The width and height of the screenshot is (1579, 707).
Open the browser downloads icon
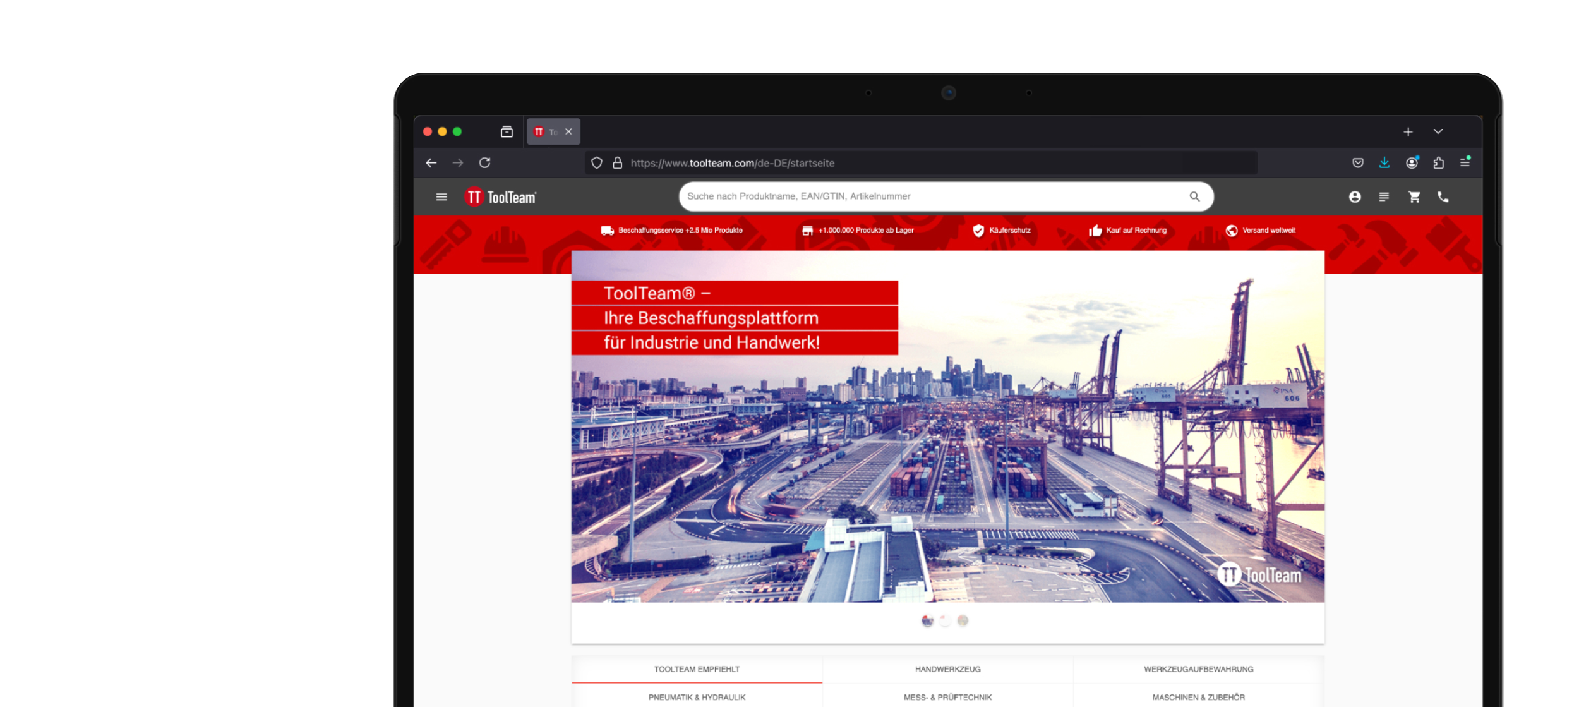tap(1384, 163)
